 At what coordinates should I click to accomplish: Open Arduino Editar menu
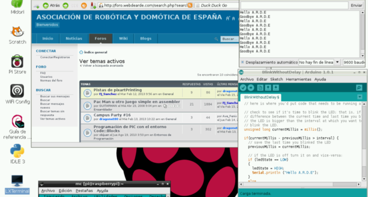262,79
